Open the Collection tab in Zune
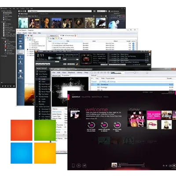The height and width of the screenshot is (176, 176). pyautogui.click(x=86, y=97)
